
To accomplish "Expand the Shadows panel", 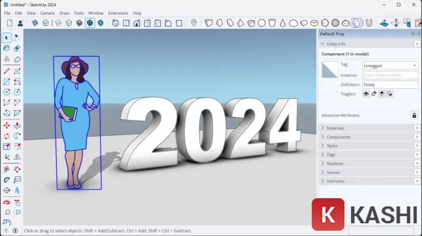I will pyautogui.click(x=335, y=163).
